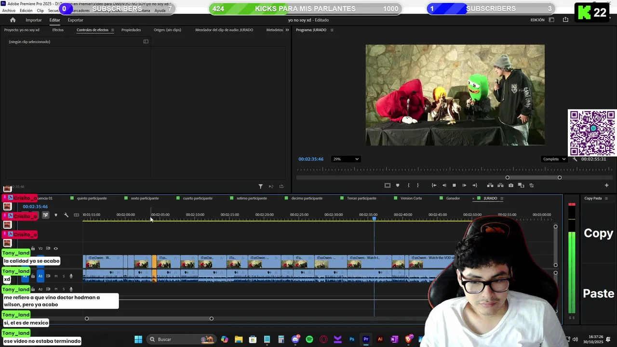Add marker in timeline header

click(x=56, y=215)
